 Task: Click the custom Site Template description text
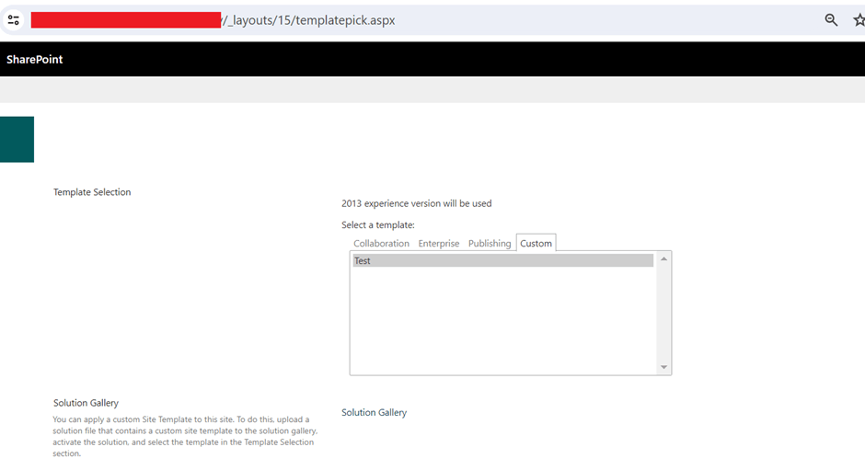coord(185,436)
